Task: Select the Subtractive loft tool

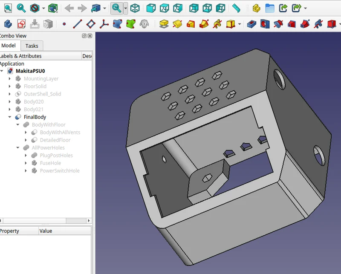Action: point(292,24)
